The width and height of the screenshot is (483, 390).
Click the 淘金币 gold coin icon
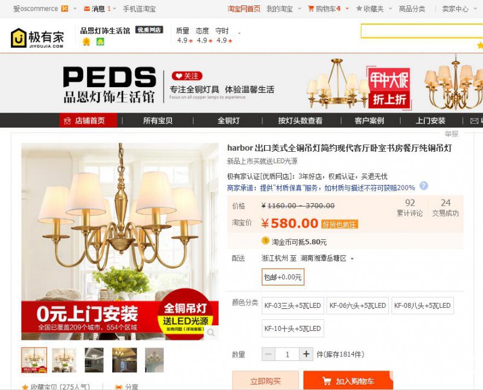pos(265,241)
